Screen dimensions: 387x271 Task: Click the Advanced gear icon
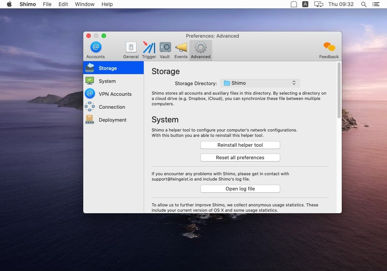[x=200, y=48]
